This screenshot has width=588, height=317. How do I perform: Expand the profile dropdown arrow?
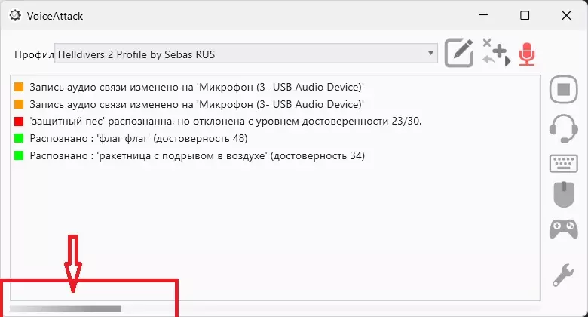(x=431, y=54)
